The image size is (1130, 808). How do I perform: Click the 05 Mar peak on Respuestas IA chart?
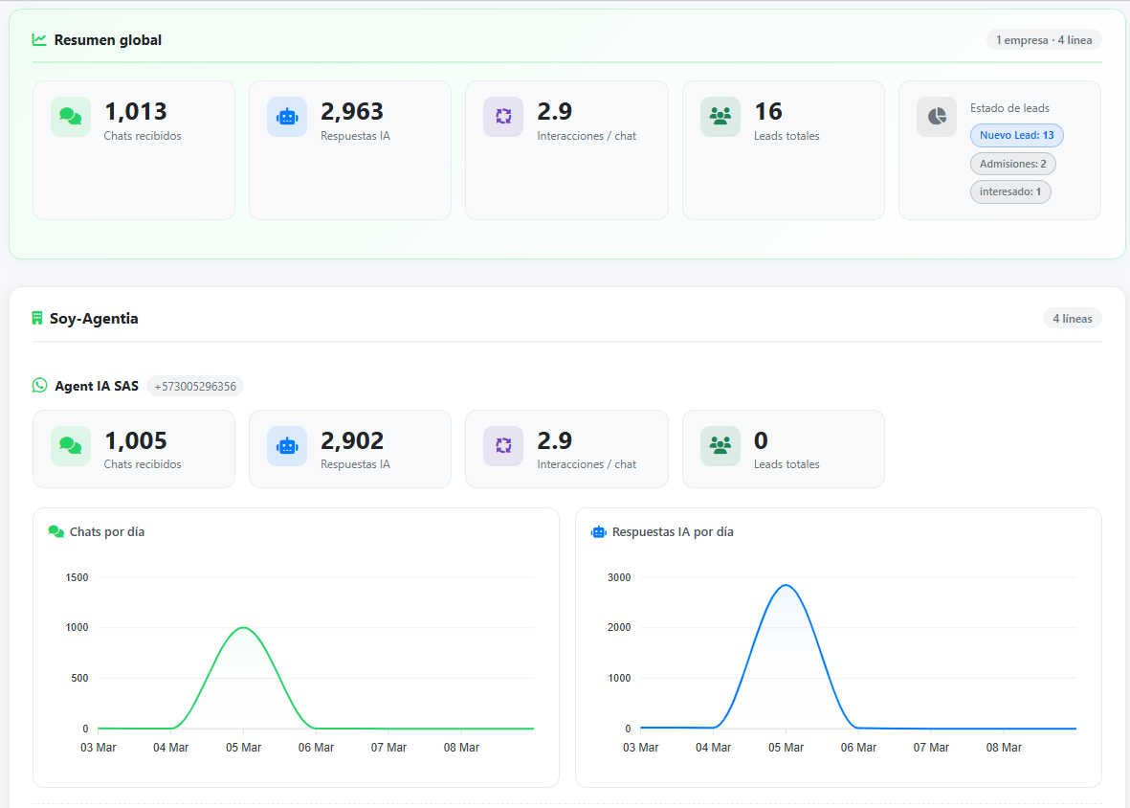[787, 585]
